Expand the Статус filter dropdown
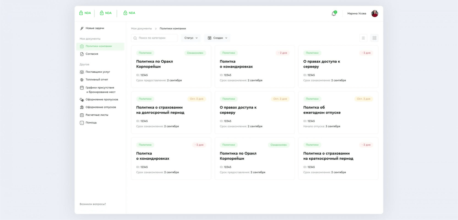Image resolution: width=458 pixels, height=220 pixels. pyautogui.click(x=191, y=38)
